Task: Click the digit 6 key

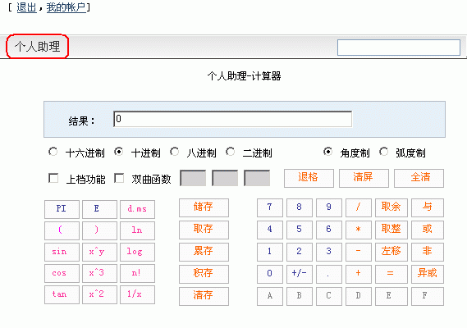Action: [329, 230]
